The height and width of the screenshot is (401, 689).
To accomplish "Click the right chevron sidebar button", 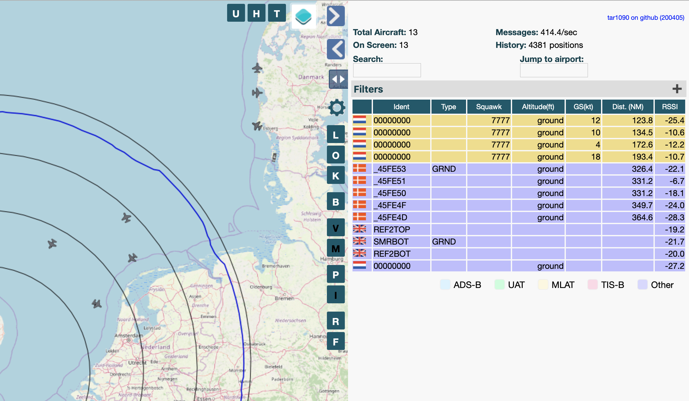I will coord(336,16).
